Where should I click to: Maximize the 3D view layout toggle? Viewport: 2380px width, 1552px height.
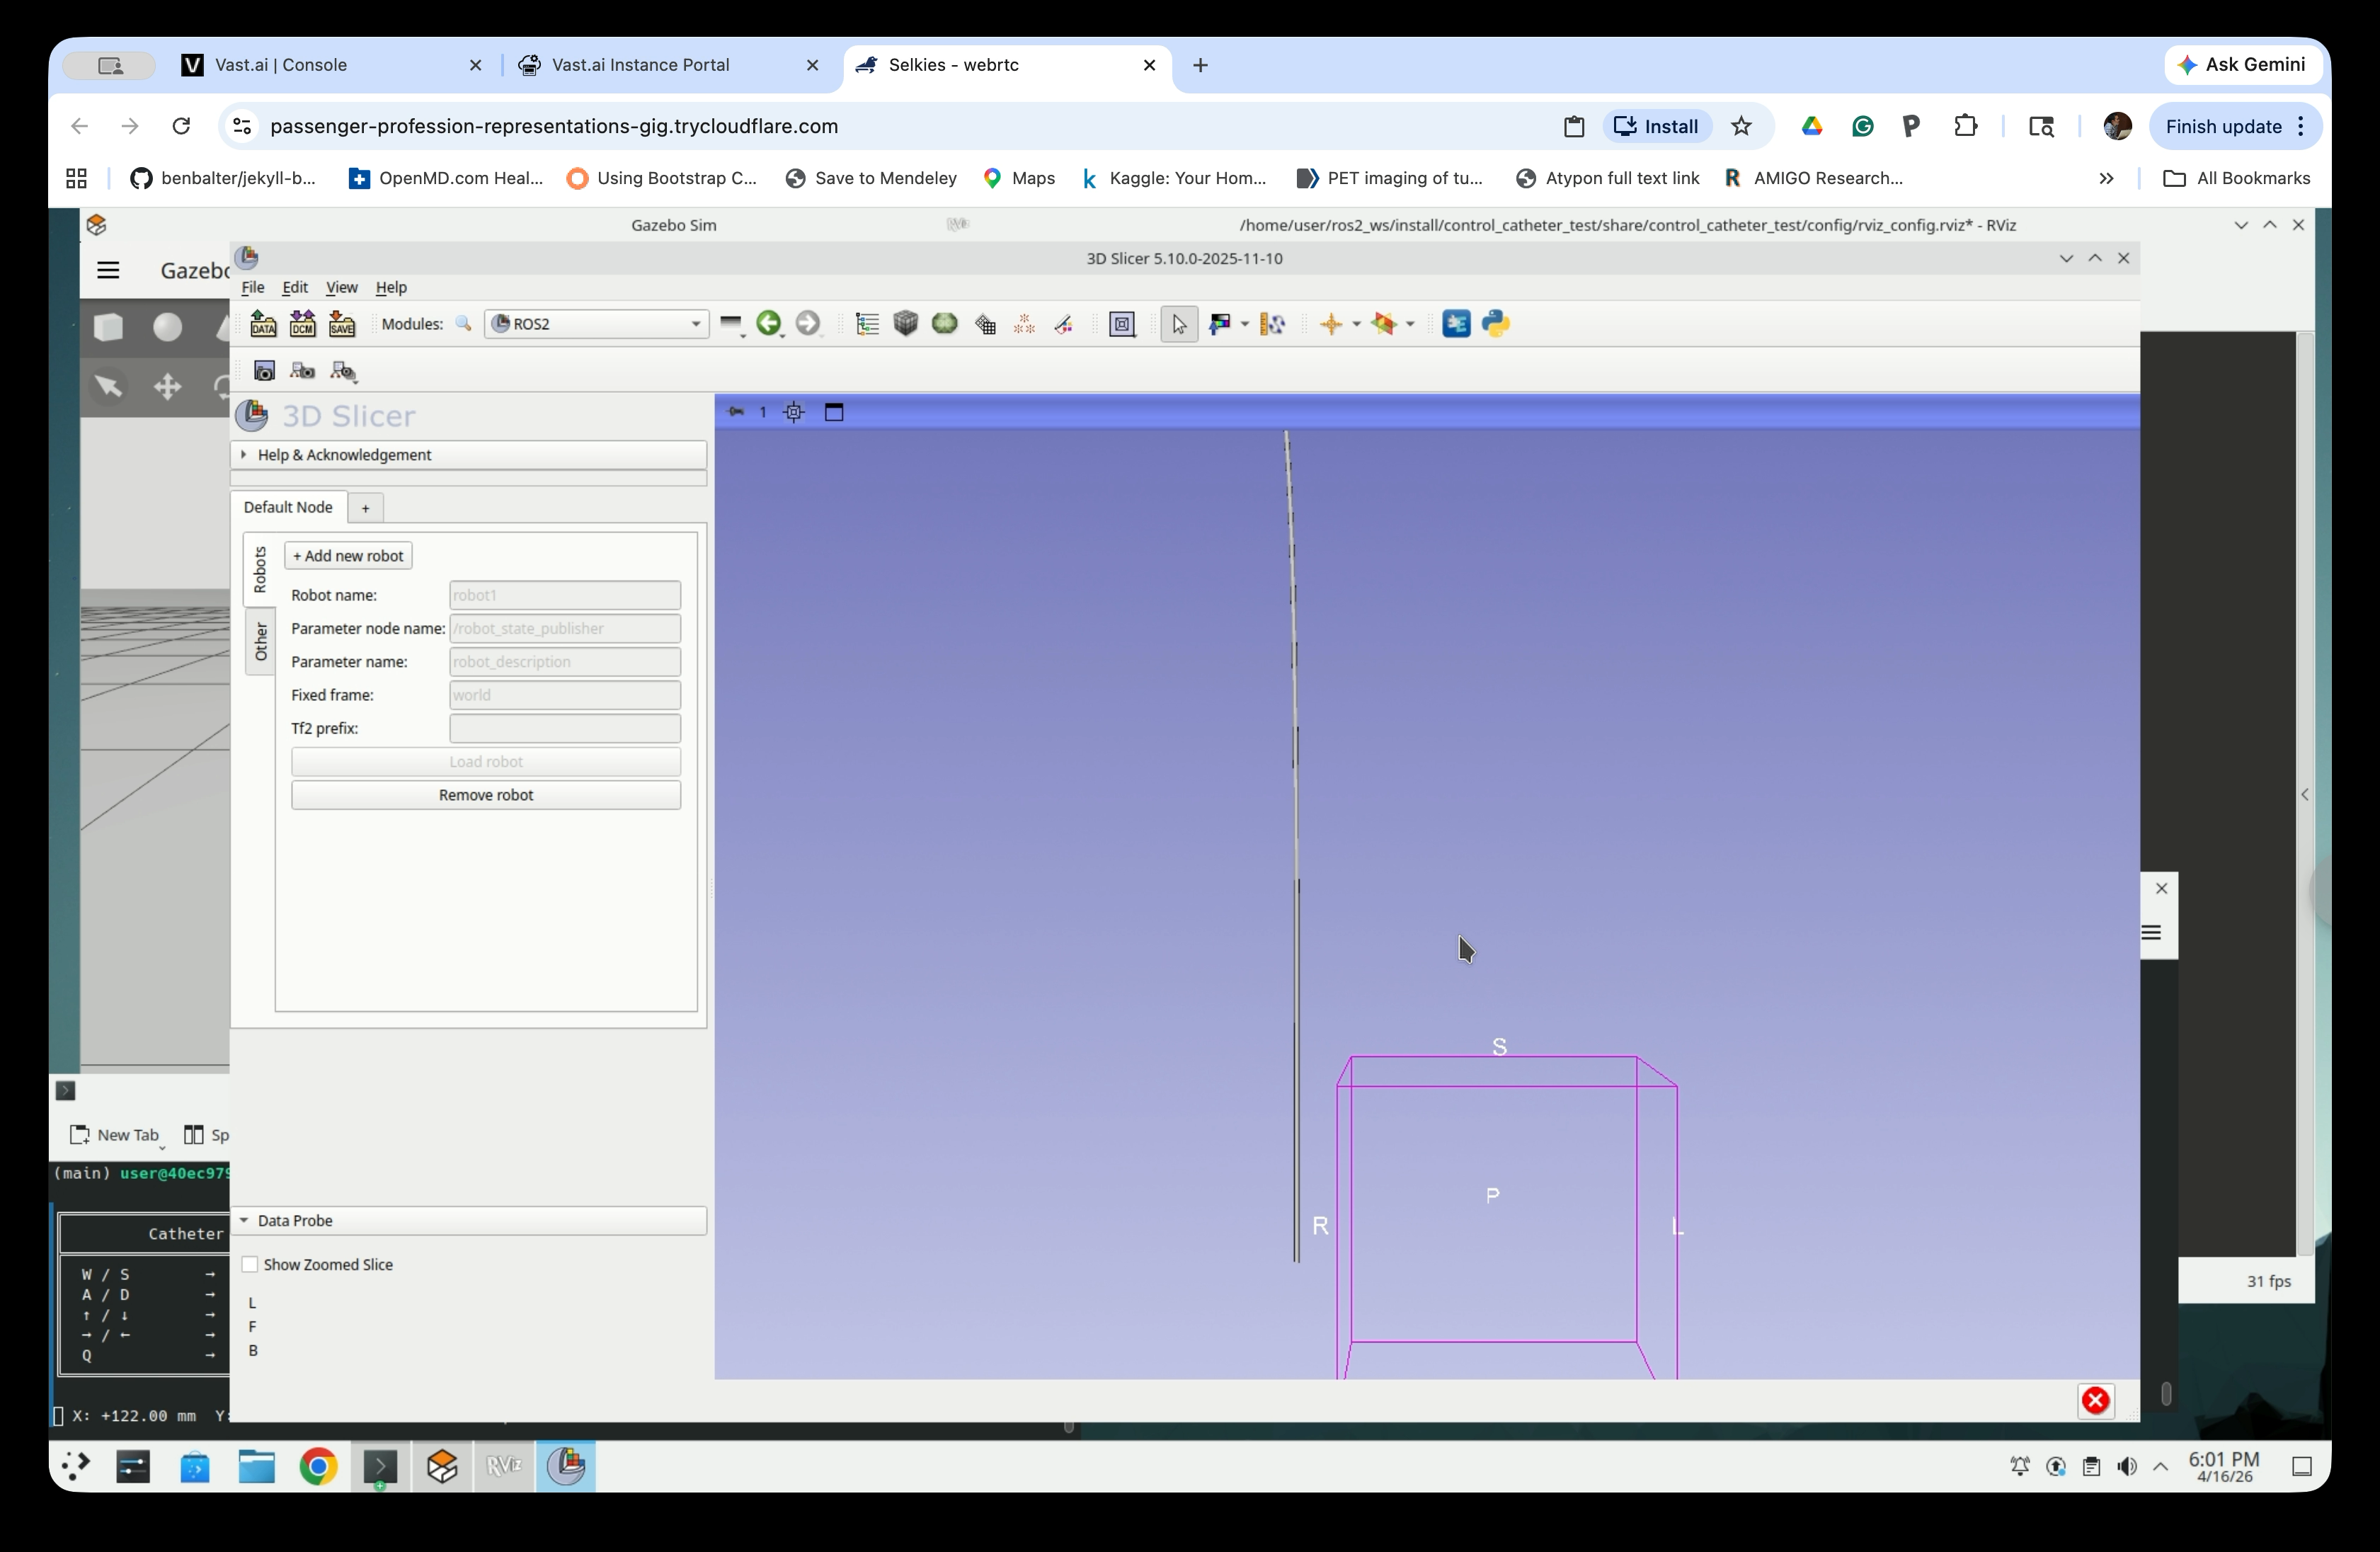(x=834, y=412)
